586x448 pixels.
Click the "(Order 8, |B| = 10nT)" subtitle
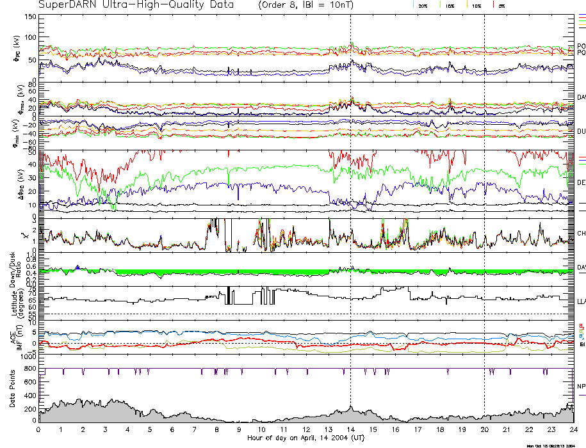click(x=305, y=5)
